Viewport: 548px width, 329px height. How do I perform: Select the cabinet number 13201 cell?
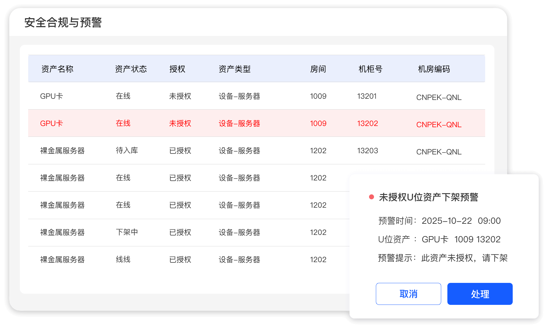coord(367,96)
